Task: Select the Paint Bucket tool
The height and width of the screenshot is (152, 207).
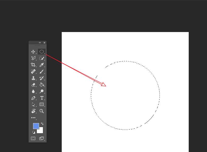Action: [42, 85]
